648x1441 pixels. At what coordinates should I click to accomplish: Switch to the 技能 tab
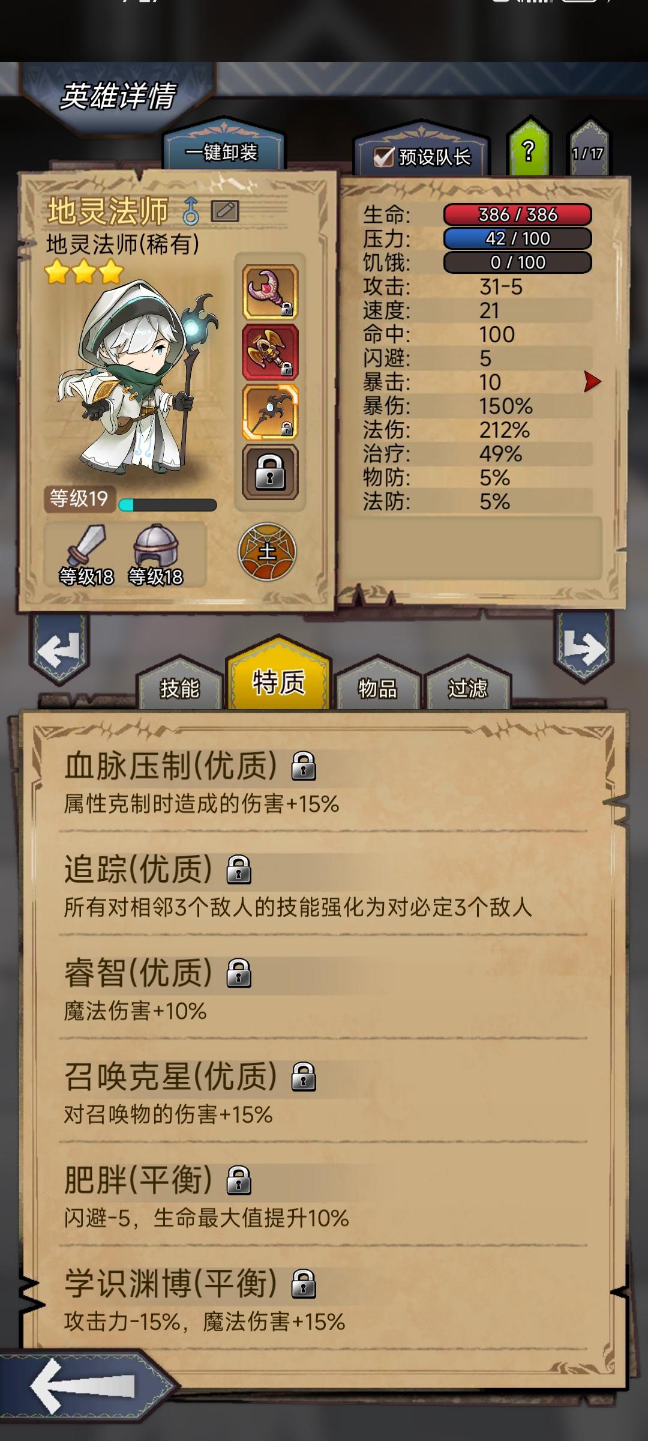[180, 687]
